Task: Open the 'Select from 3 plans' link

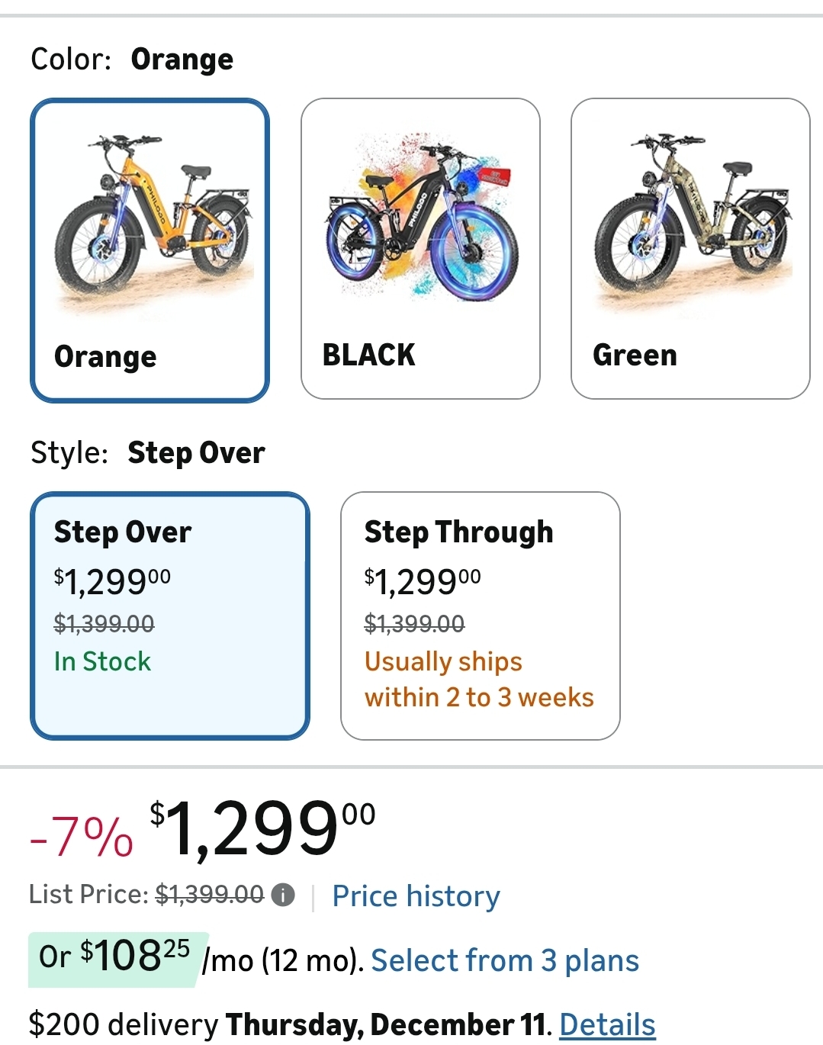Action: tap(505, 960)
